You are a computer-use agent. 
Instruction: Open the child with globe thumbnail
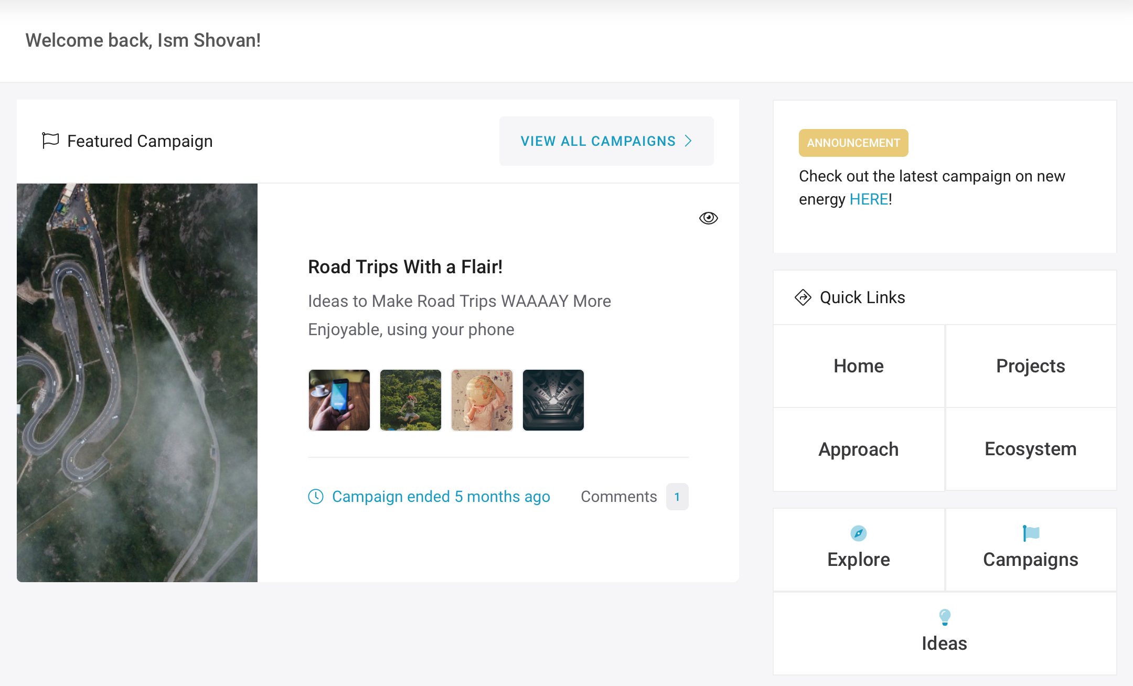(482, 400)
